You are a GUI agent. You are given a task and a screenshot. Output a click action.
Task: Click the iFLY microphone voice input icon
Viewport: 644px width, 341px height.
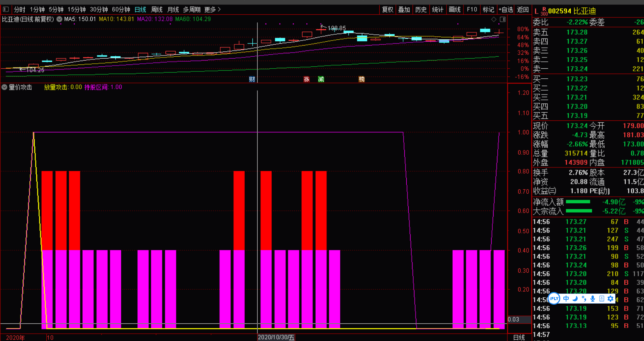(593, 299)
